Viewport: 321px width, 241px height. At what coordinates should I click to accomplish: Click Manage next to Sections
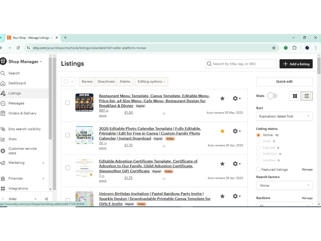pos(307,198)
